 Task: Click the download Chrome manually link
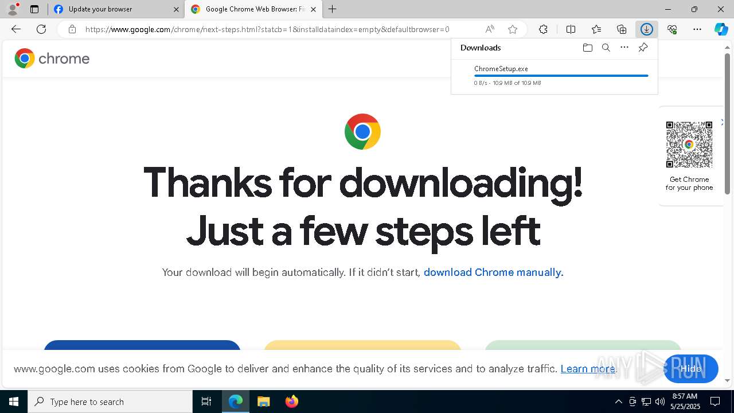493,272
